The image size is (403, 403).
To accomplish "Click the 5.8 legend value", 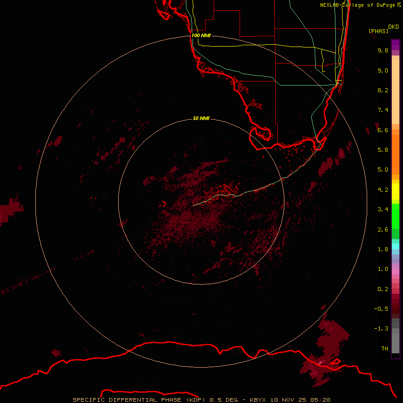I will click(383, 150).
